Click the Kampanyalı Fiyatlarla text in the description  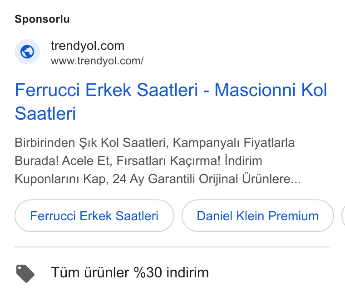pos(234,143)
